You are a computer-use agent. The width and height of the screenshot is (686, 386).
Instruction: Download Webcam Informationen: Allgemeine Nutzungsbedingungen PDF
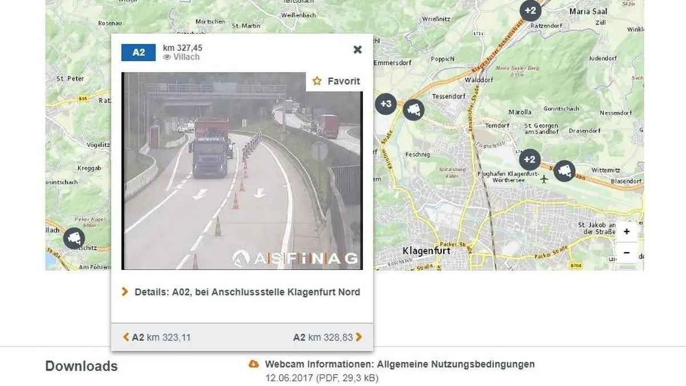point(400,364)
